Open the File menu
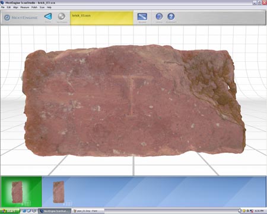 tap(3, 7)
